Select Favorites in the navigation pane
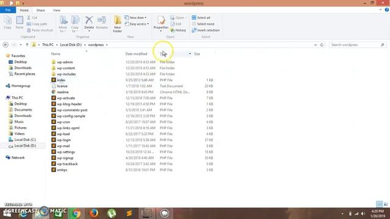 point(18,56)
